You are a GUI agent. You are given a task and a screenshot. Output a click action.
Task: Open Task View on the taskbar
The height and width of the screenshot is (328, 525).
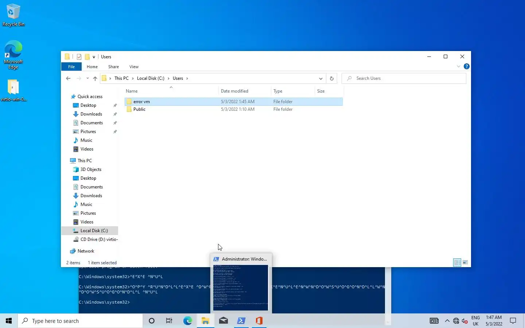click(x=169, y=321)
